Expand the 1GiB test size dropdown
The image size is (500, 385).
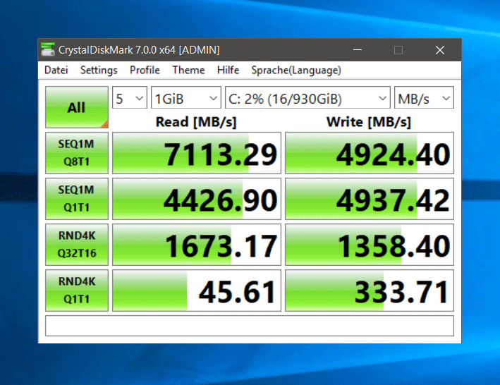(x=186, y=97)
